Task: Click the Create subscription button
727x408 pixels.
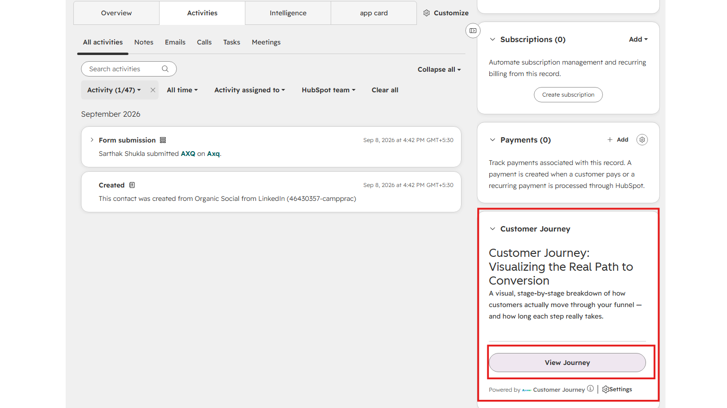Action: click(x=568, y=95)
